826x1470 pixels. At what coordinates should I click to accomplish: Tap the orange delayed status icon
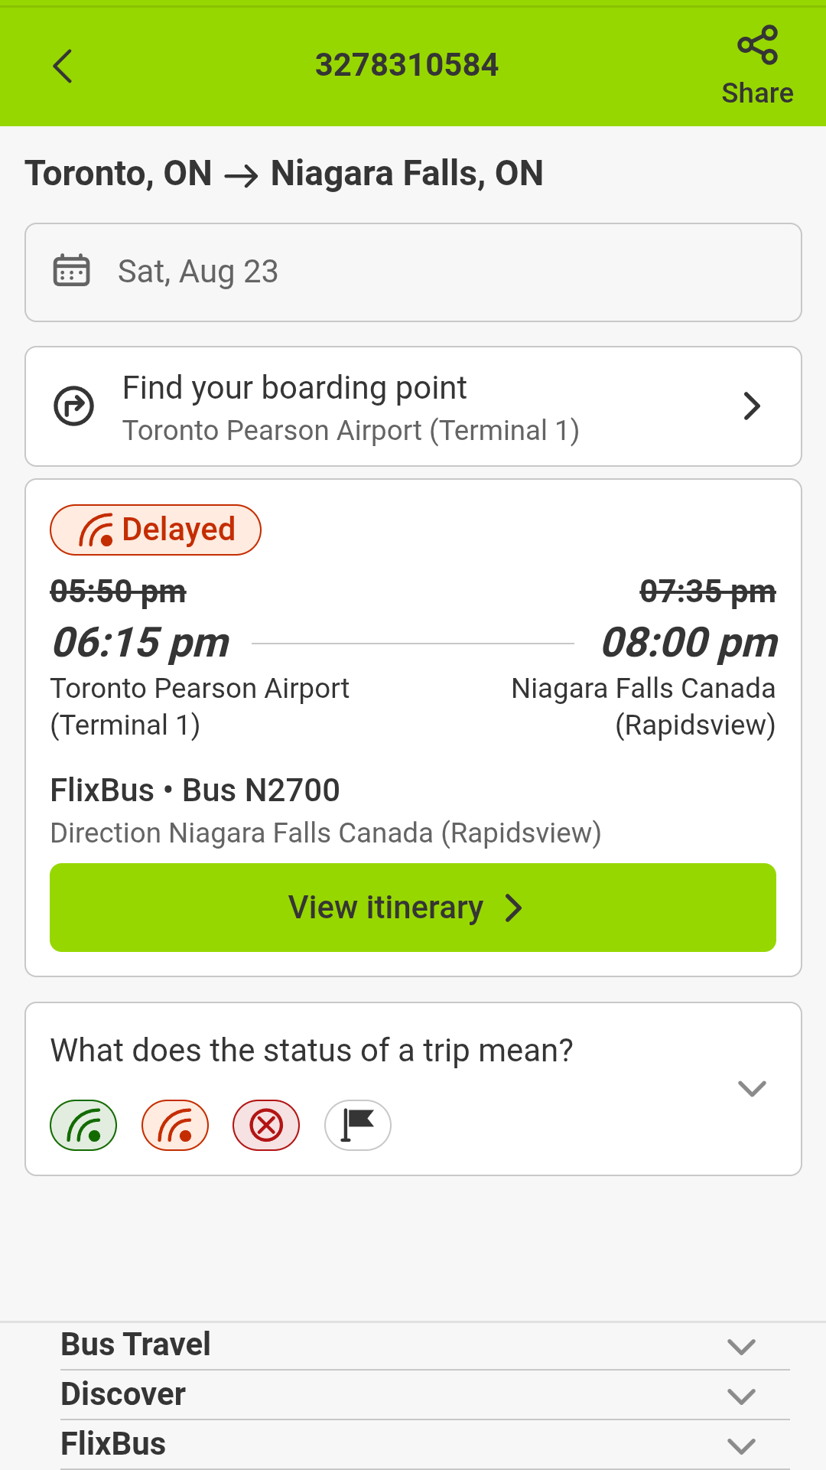click(175, 1125)
